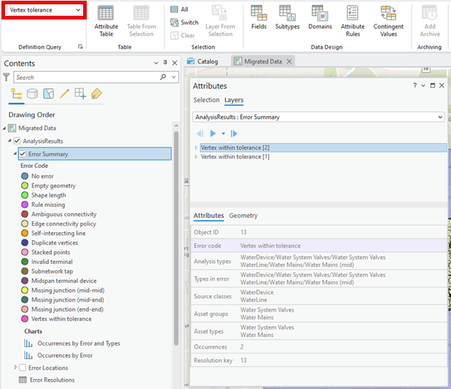Viewport: 451px width, 389px height.
Task: Switch to List By Selection
Action: coord(48,94)
